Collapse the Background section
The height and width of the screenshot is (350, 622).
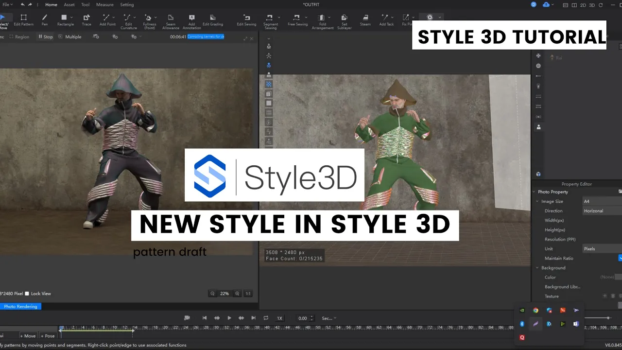(x=537, y=268)
